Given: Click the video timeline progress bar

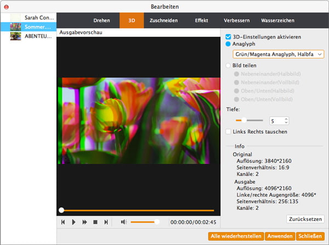Looking at the screenshot, I should (137, 210).
